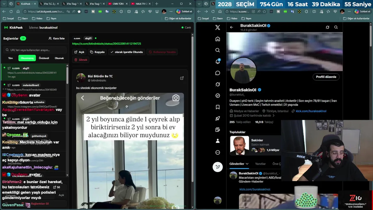373x210 pixels.
Task: Select the Tüm filter tab
Action: pyautogui.click(x=10, y=58)
